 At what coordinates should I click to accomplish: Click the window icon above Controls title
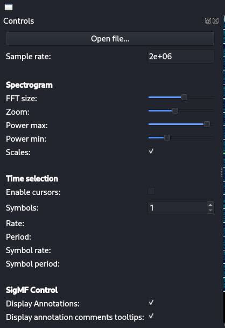(x=9, y=7)
